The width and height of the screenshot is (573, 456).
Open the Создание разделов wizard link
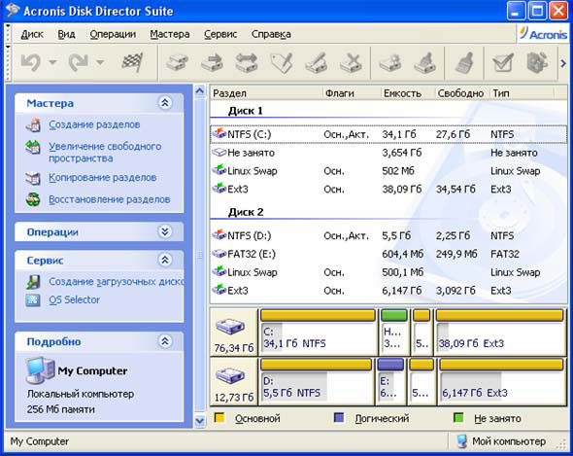[94, 124]
